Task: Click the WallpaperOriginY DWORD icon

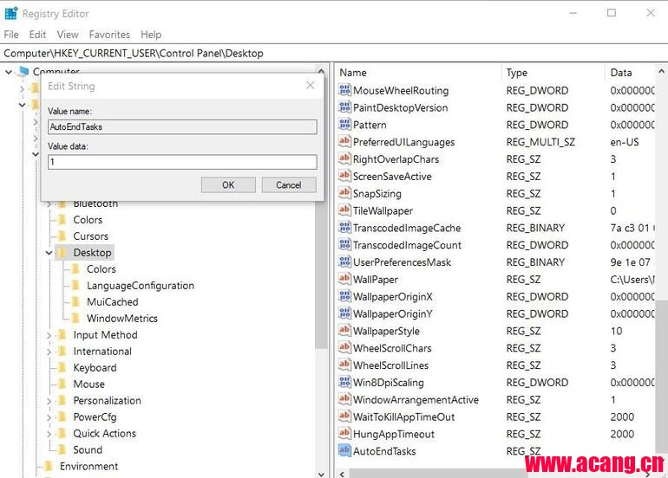Action: click(x=344, y=313)
